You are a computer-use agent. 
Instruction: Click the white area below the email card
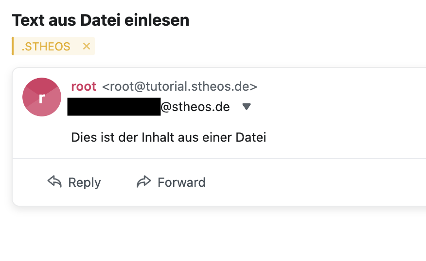click(x=213, y=235)
